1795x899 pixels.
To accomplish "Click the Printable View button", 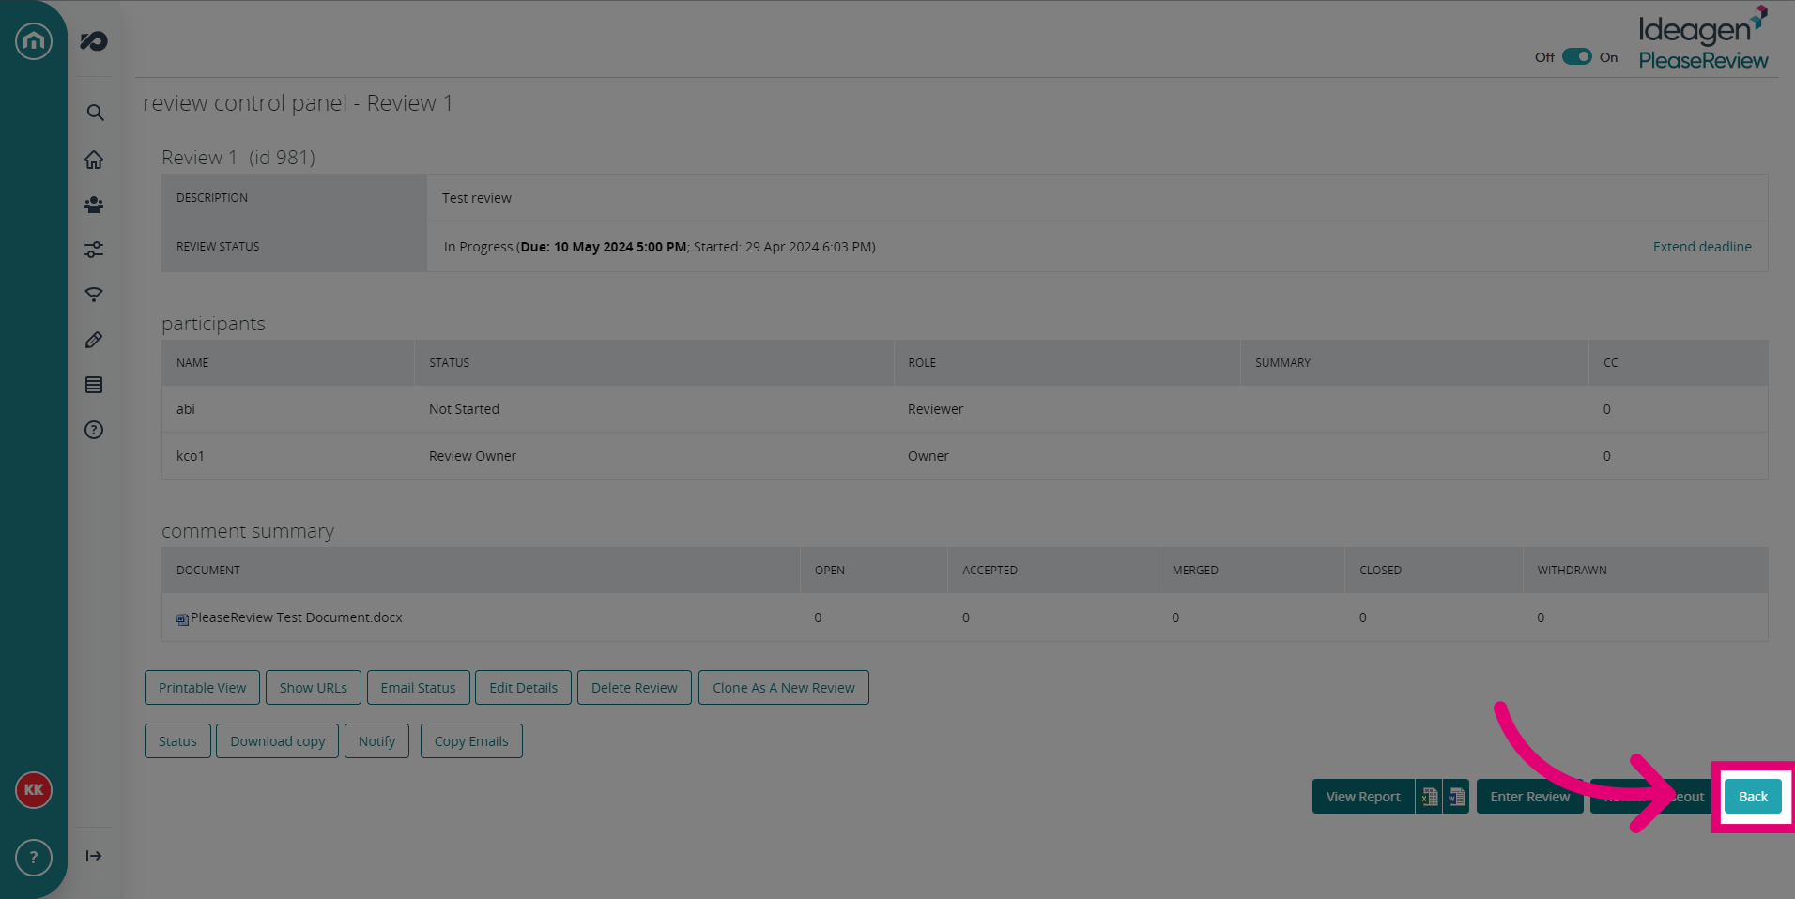I will click(x=202, y=688).
